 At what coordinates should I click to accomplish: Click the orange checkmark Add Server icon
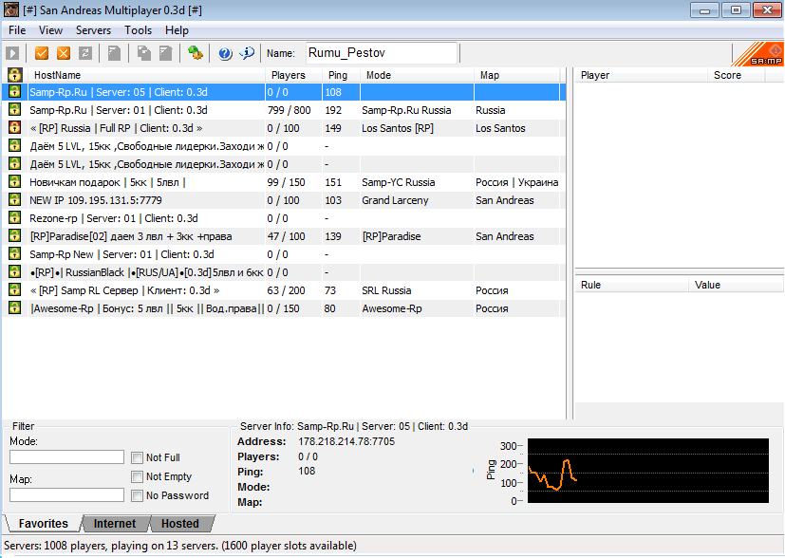pos(42,53)
